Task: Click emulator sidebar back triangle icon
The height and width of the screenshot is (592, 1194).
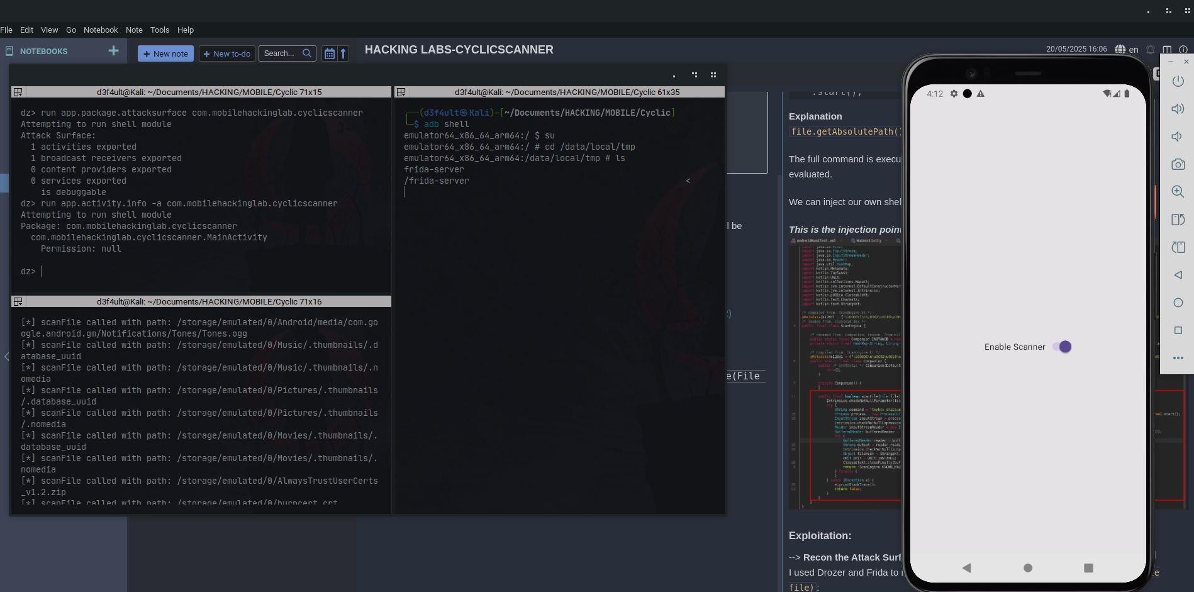Action: click(1178, 275)
